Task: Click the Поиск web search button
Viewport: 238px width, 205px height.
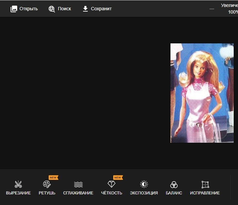Action: pyautogui.click(x=60, y=9)
